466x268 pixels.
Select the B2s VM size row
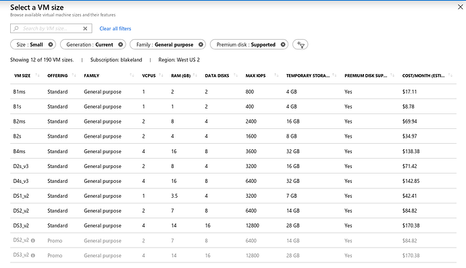[x=233, y=136]
